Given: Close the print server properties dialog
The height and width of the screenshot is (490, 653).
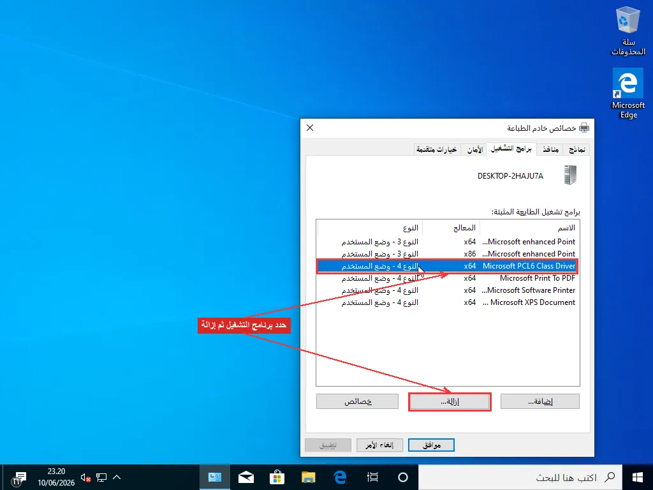Looking at the screenshot, I should pyautogui.click(x=310, y=128).
